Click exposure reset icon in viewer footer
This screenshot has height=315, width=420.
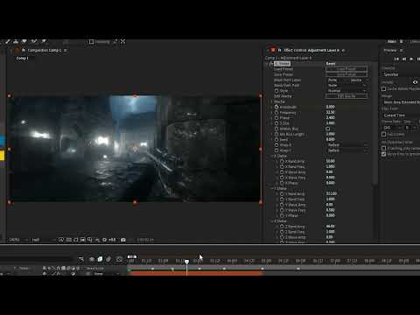coord(104,240)
